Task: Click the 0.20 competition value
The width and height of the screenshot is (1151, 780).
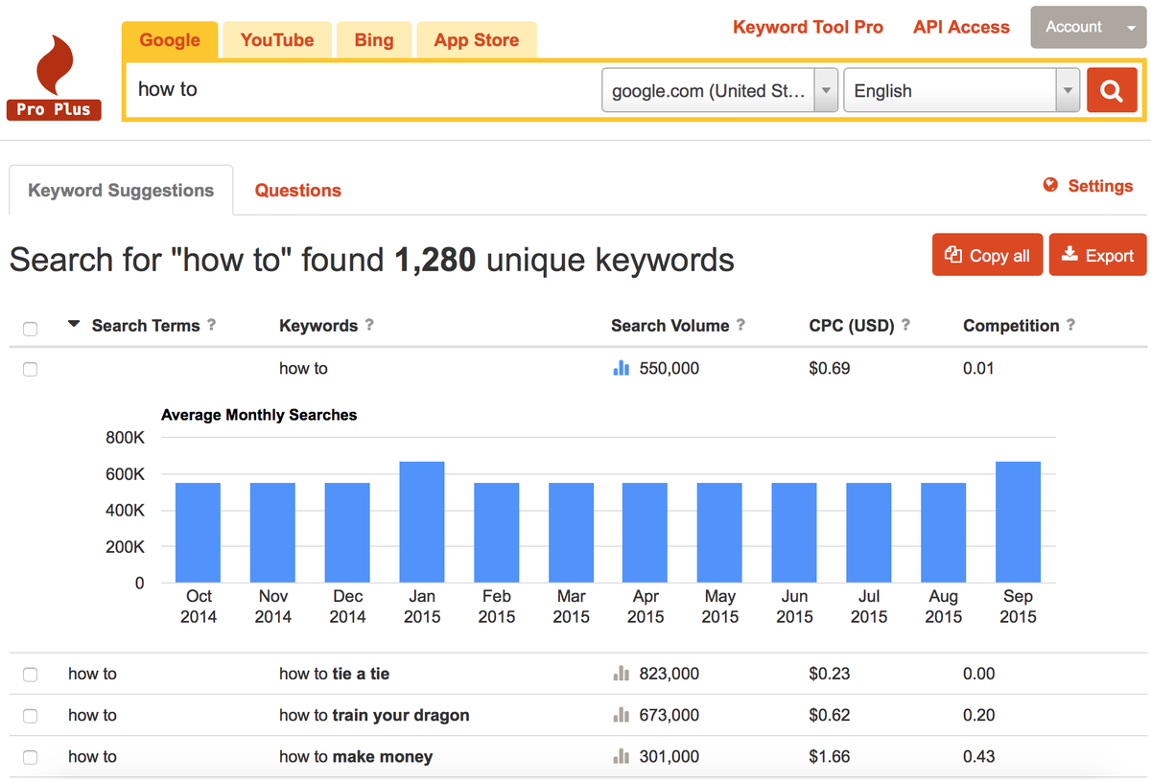Action: pyautogui.click(x=979, y=715)
